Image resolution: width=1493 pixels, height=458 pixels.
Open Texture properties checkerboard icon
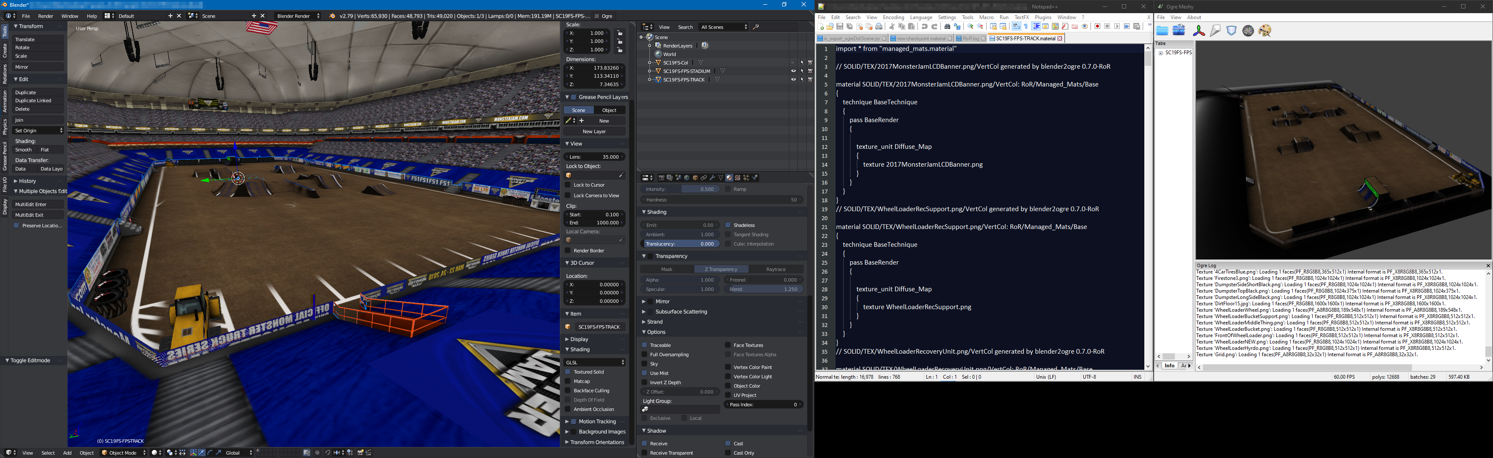(x=738, y=177)
